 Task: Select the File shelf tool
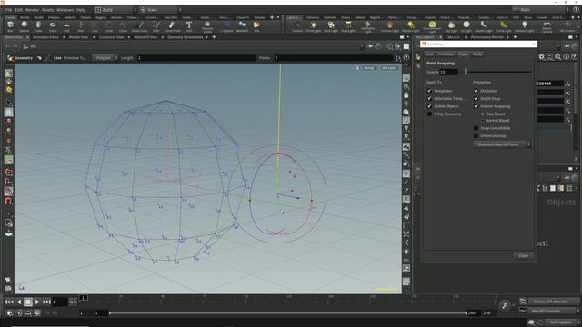[x=256, y=26]
